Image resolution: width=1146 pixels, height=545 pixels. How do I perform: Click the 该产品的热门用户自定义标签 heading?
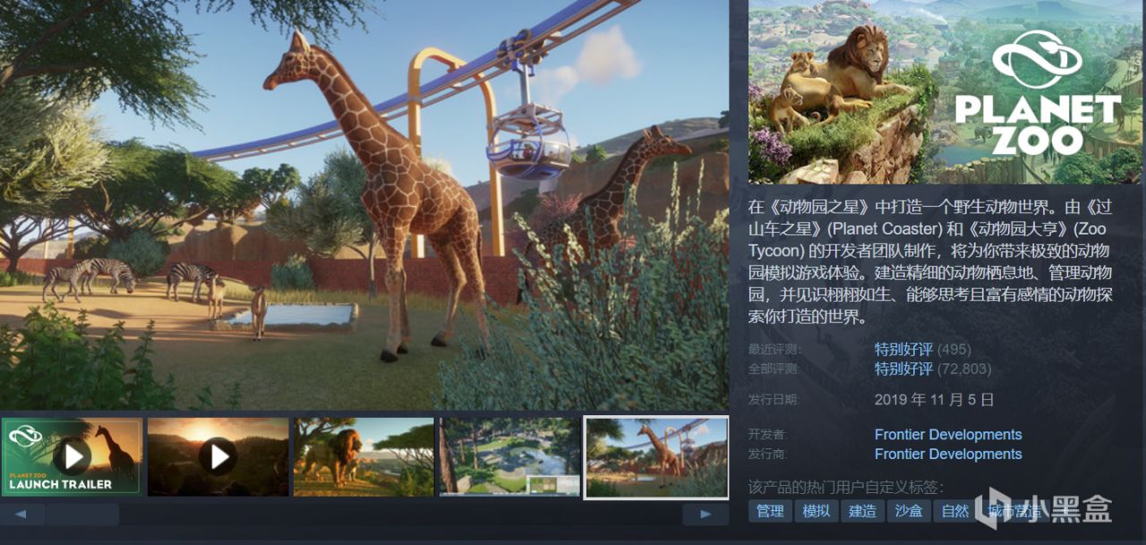(x=846, y=488)
